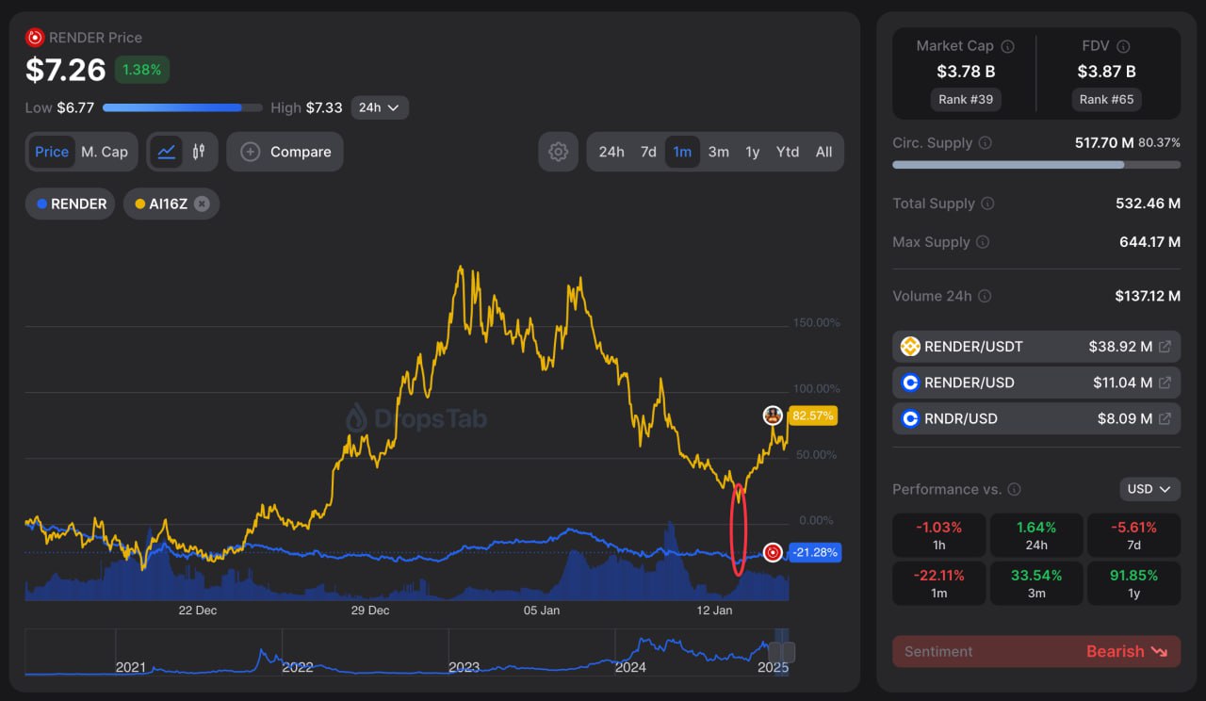Switch chart to candlestick view icon
The image size is (1206, 701).
point(199,152)
